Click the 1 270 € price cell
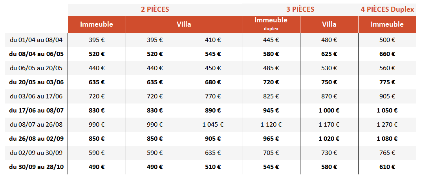This screenshot has height=178, width=421. [x=387, y=125]
